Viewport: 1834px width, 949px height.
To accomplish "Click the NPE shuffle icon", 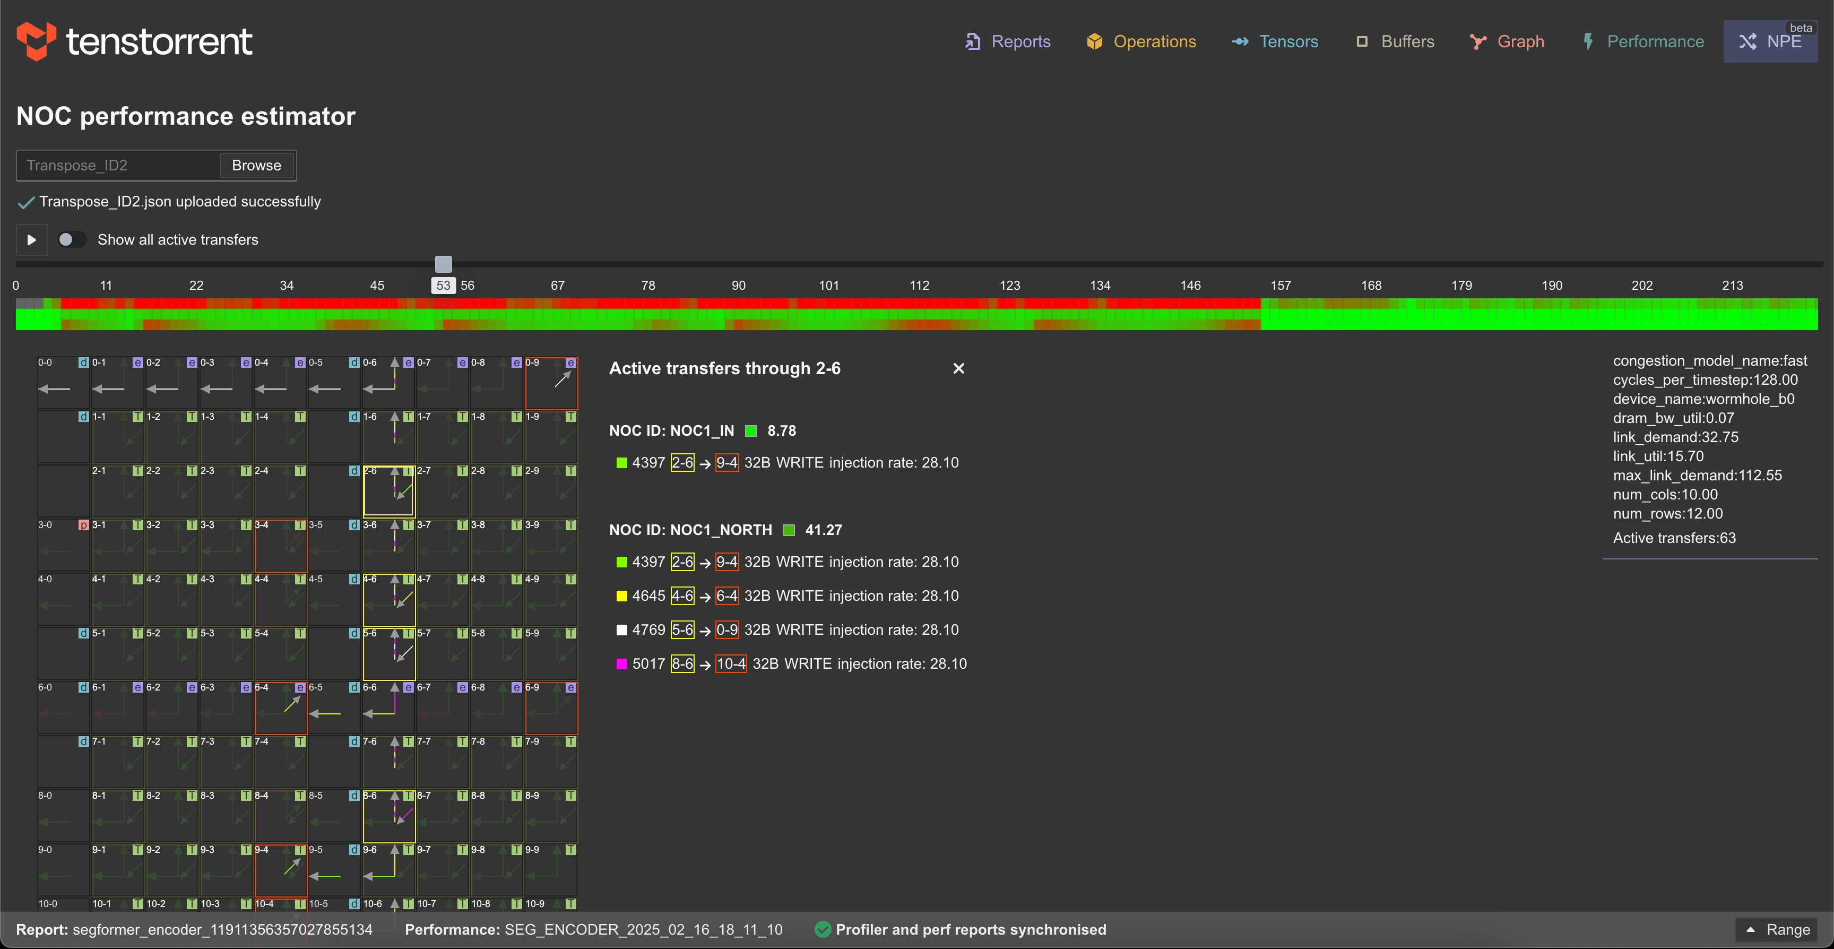I will pos(1749,41).
